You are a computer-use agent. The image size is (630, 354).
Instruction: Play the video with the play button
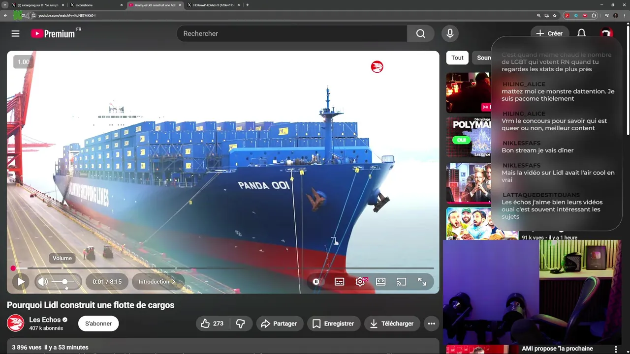pyautogui.click(x=21, y=282)
